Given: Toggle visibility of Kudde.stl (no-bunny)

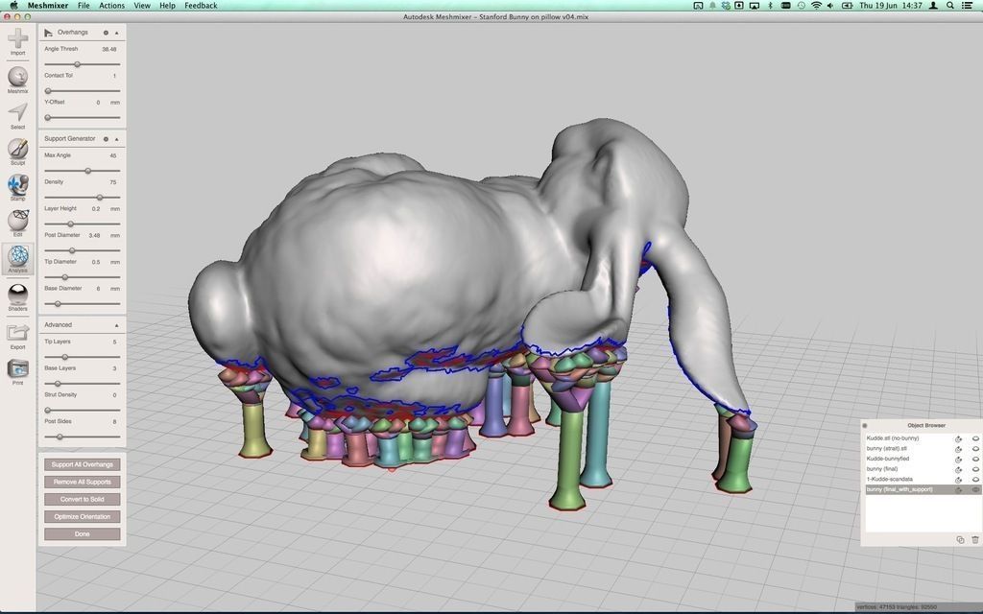Looking at the screenshot, I should point(975,438).
